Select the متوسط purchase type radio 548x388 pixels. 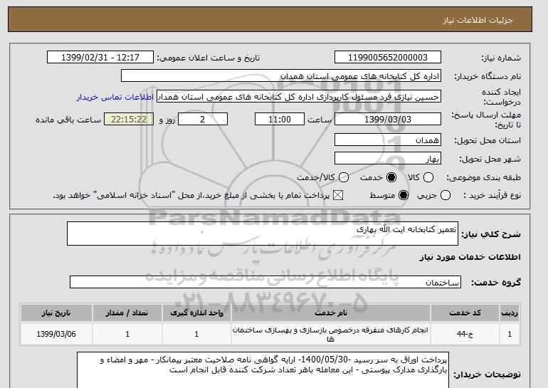404,195
